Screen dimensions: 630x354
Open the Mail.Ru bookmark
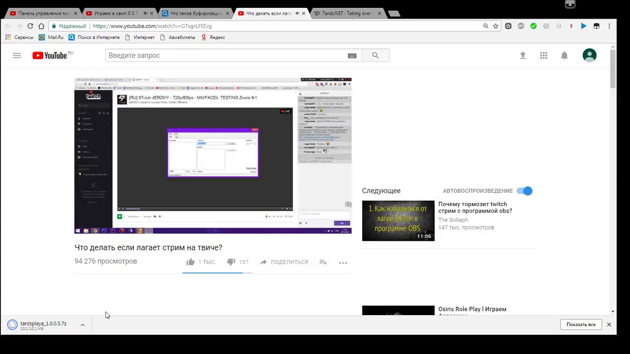[x=51, y=37]
